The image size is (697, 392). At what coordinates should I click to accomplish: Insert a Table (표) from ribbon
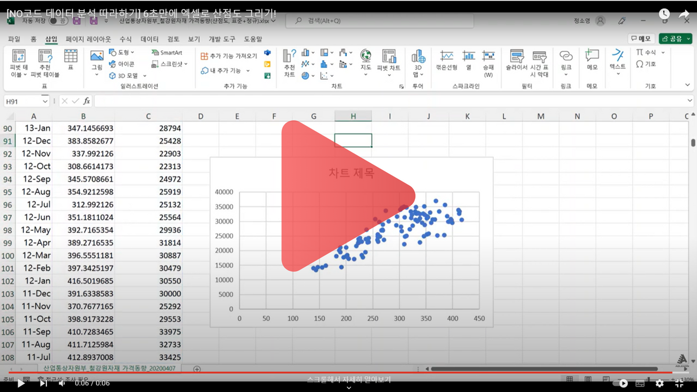71,60
